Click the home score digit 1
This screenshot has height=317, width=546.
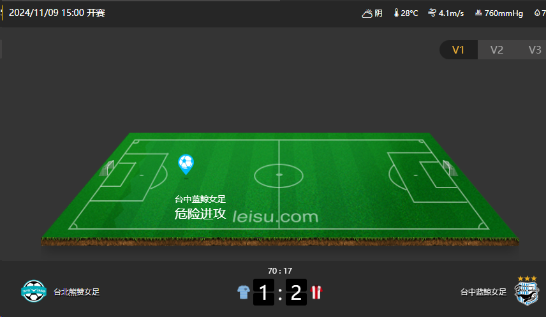[x=263, y=292]
